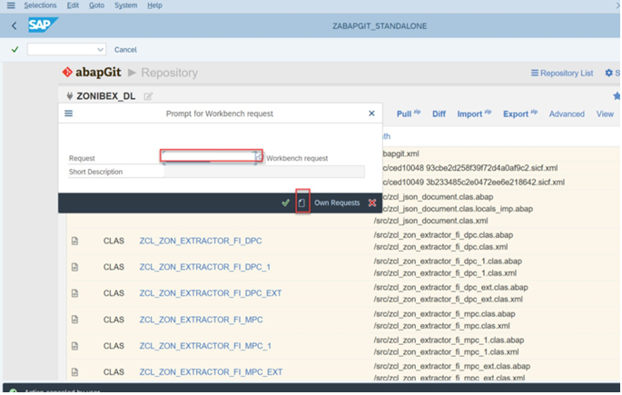Open the System menu
Viewport: 622px width, 395px height.
[125, 5]
